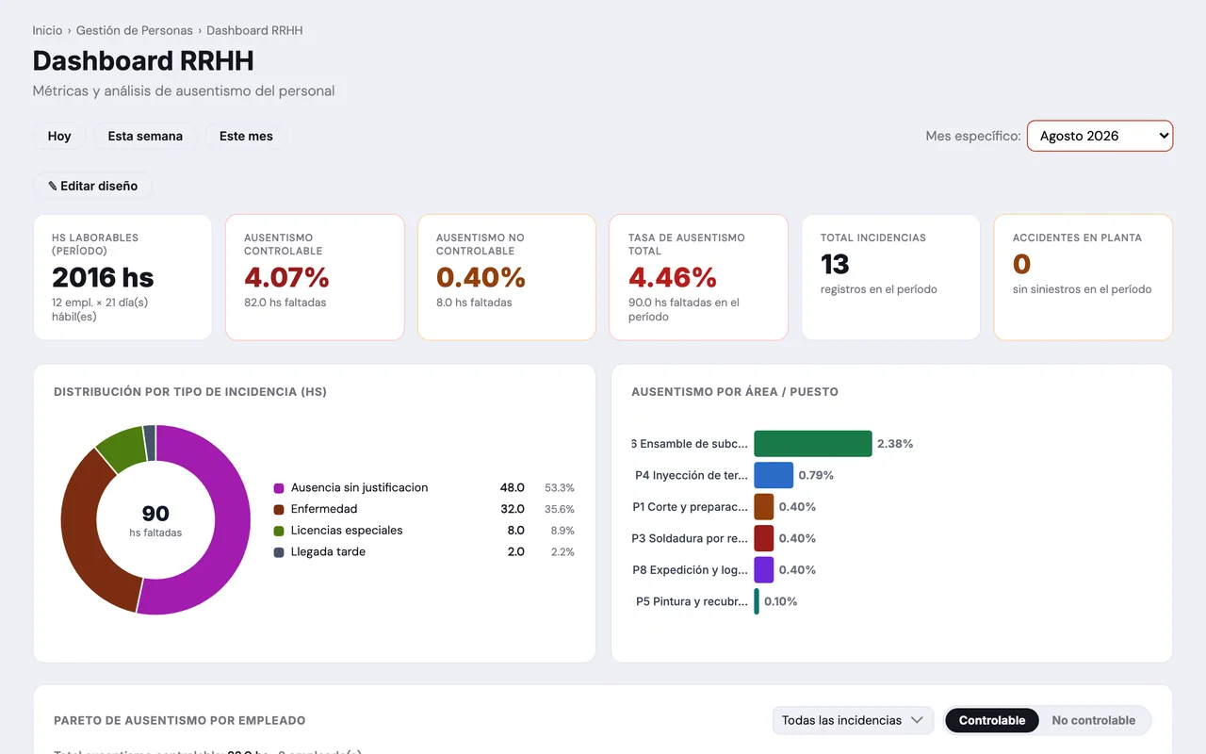Click the Llegada tarde legend label

(x=328, y=552)
